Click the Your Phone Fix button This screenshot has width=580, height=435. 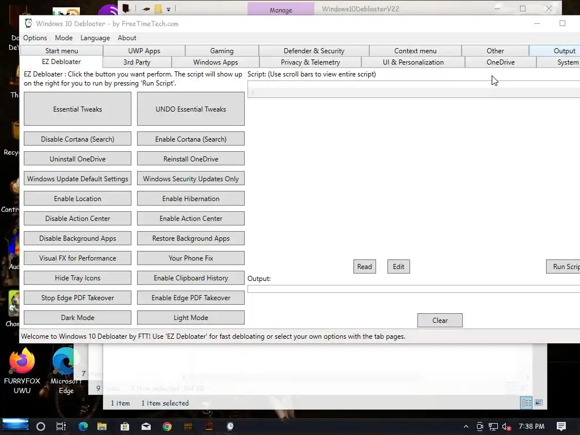point(191,258)
